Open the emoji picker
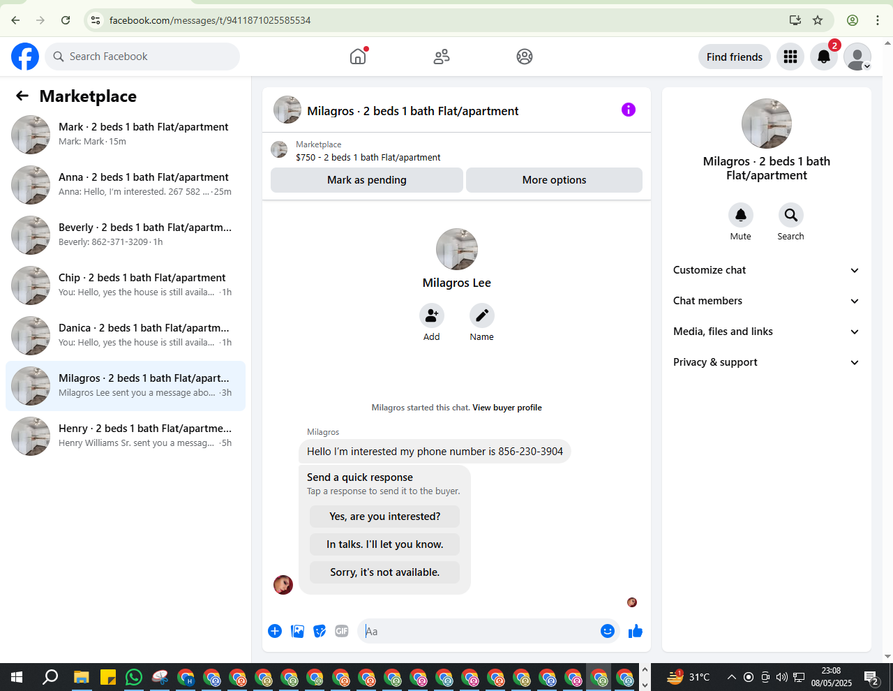The height and width of the screenshot is (691, 893). click(x=608, y=631)
